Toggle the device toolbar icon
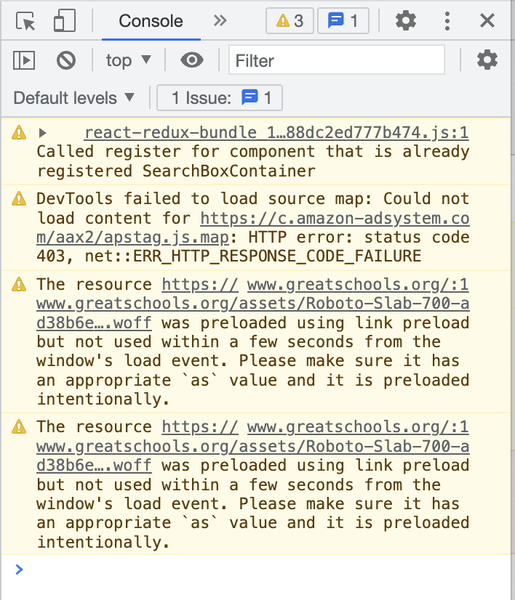This screenshot has height=600, width=515. 64,20
